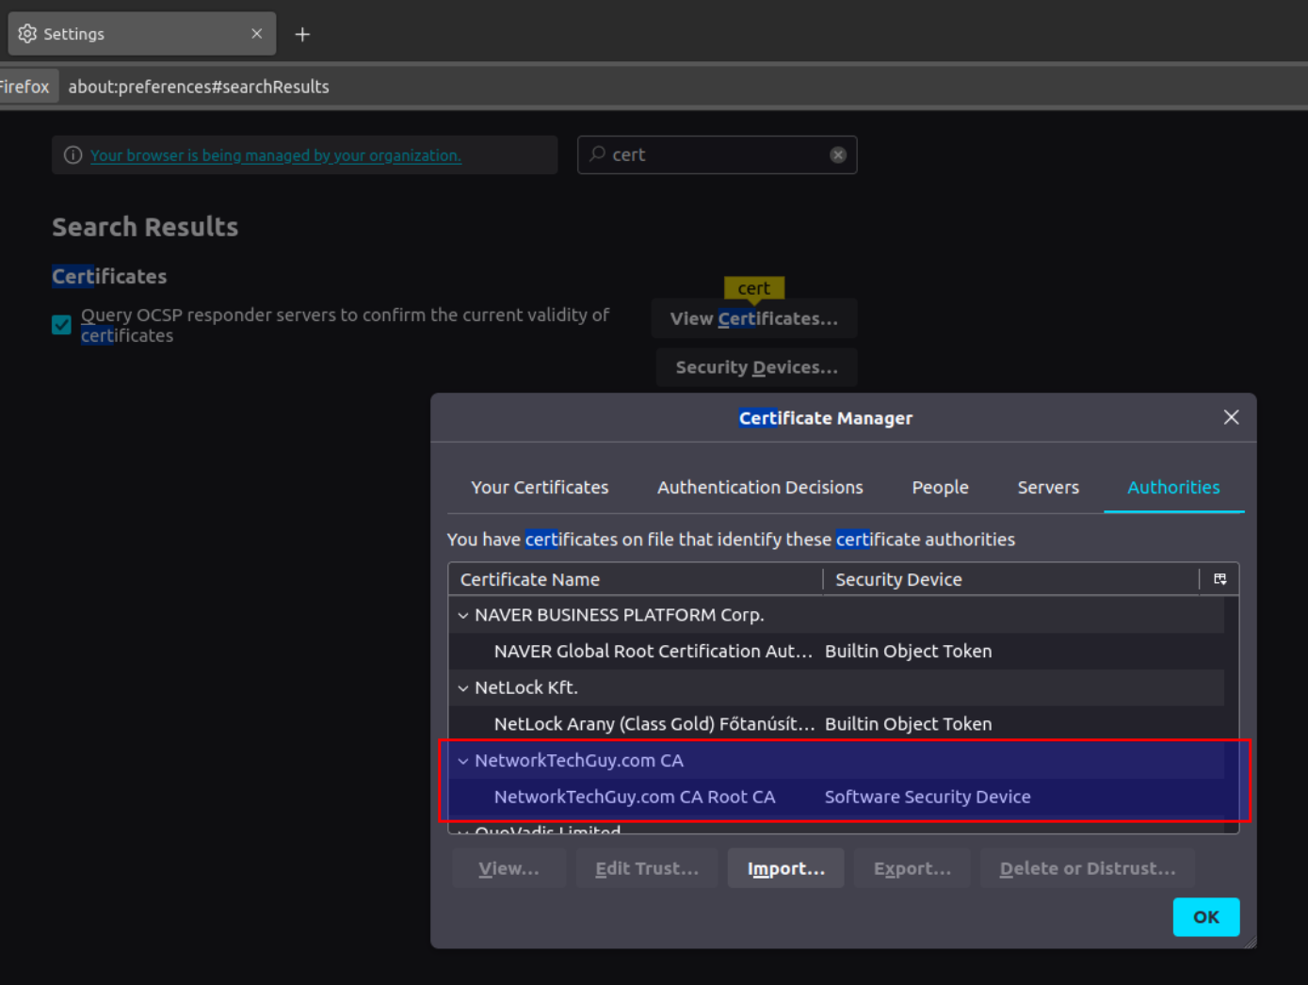Switch to Authentication Decisions tab
The width and height of the screenshot is (1308, 985).
click(760, 487)
